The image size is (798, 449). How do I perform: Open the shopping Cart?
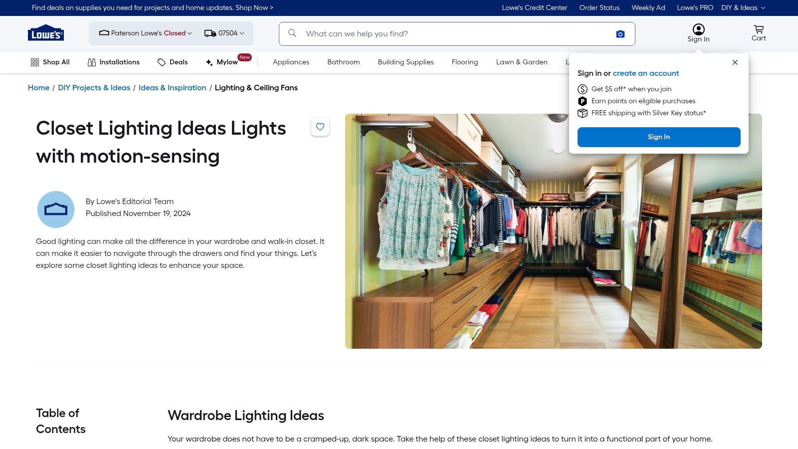[x=758, y=32]
